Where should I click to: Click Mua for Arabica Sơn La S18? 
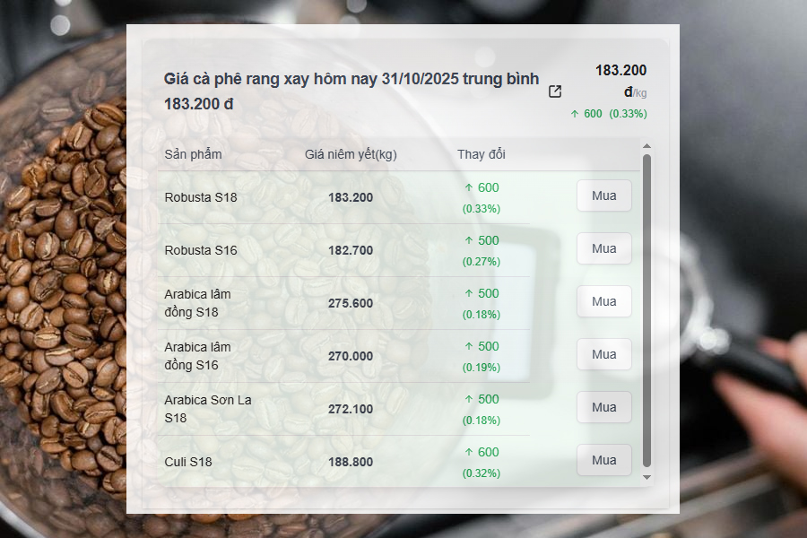[x=603, y=407]
